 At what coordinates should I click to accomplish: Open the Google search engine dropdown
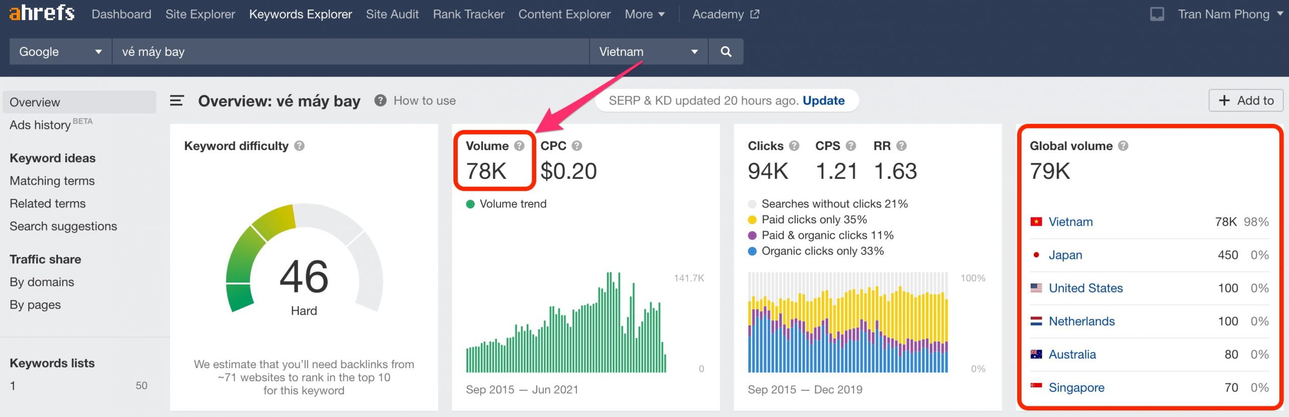tap(60, 51)
